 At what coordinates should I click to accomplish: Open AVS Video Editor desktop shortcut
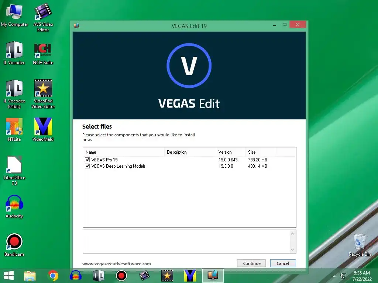coord(43,18)
